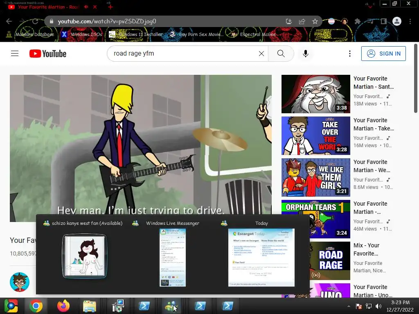Open the Extensions puzzle-piece menu
This screenshot has height=314, width=419.
358,21
